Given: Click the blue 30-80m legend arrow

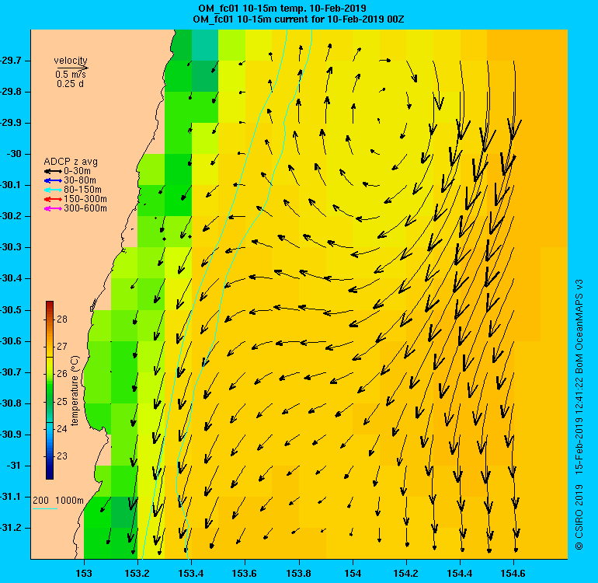Looking at the screenshot, I should pos(53,180).
